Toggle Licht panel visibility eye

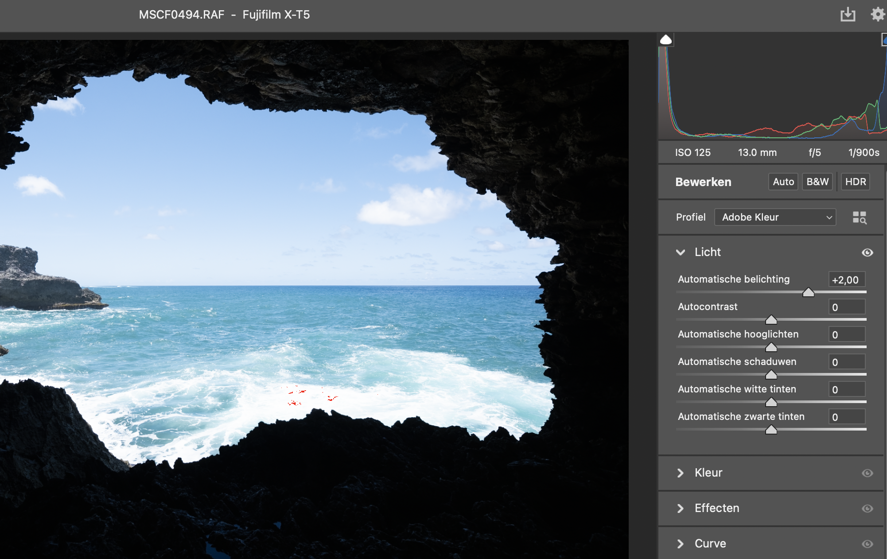(867, 252)
